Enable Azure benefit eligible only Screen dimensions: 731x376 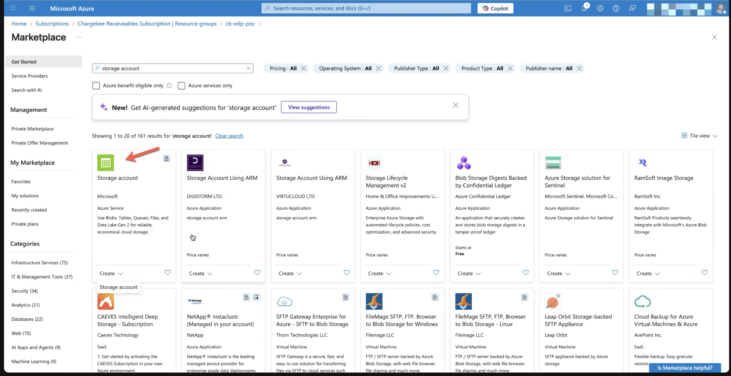pyautogui.click(x=96, y=86)
